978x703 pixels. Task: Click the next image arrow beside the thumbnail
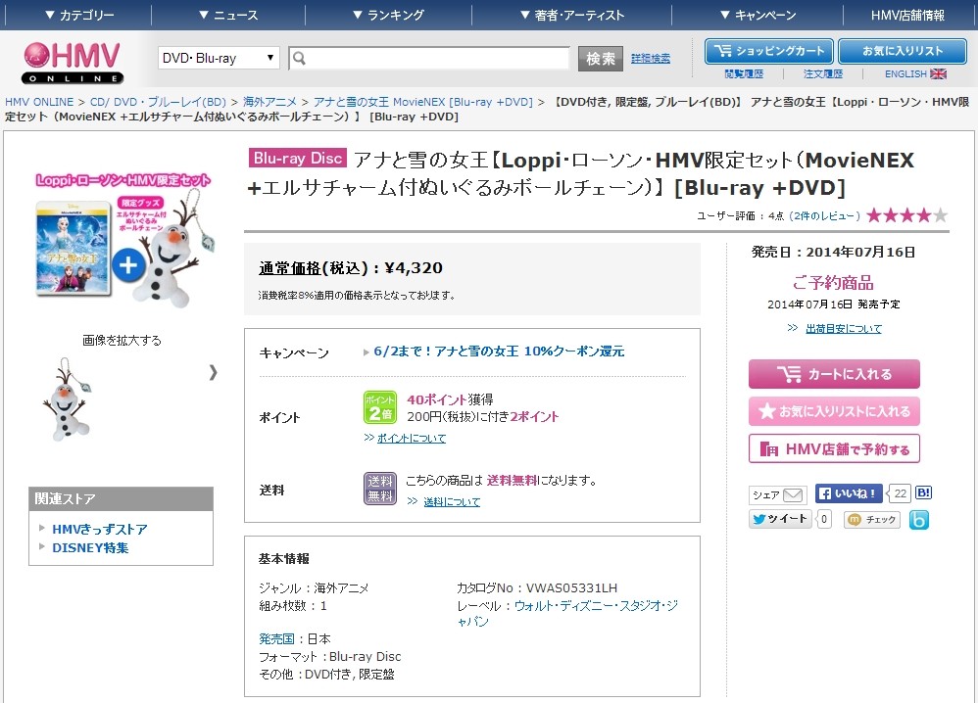213,372
